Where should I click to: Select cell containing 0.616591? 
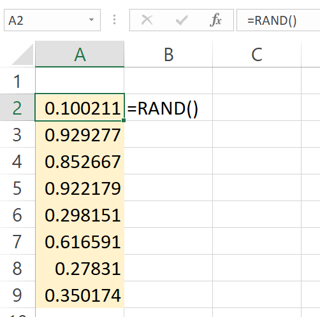click(x=80, y=241)
